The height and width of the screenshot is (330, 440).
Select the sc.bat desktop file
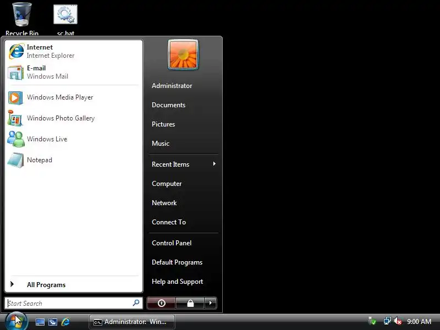[x=65, y=20]
